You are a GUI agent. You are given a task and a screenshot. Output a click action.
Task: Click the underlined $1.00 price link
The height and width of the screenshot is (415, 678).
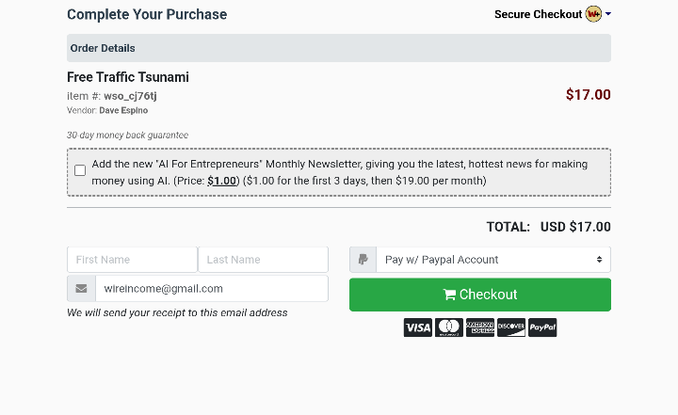(222, 181)
